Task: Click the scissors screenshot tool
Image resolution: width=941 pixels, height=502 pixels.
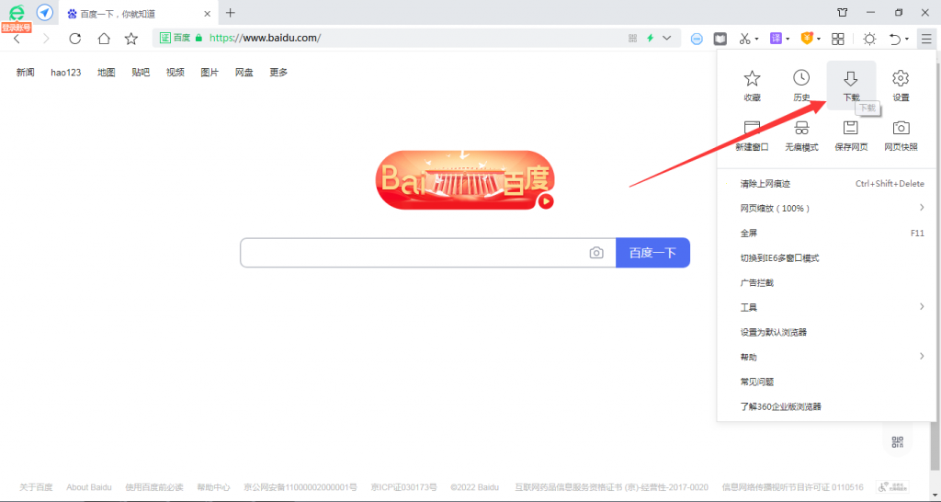Action: click(x=744, y=39)
